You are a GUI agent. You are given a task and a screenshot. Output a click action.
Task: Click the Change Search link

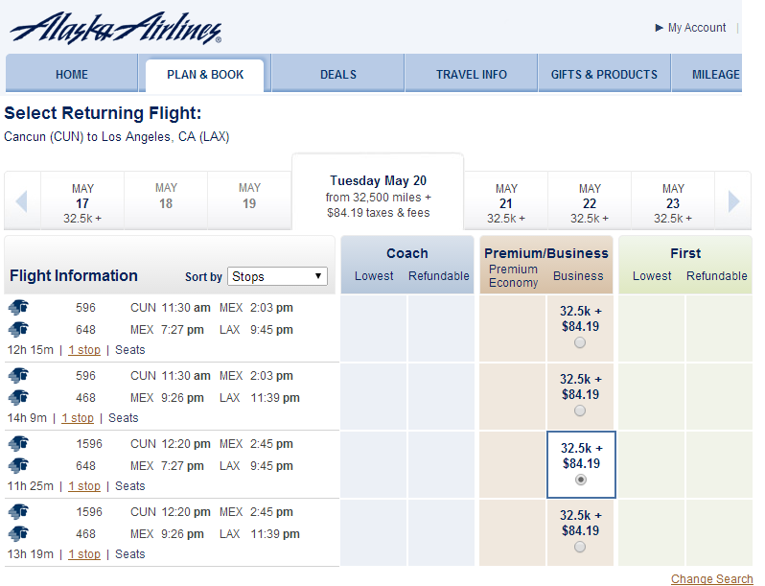pyautogui.click(x=712, y=578)
